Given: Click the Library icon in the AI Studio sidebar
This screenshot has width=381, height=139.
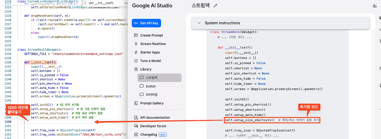Looking at the screenshot, I should pos(136,69).
